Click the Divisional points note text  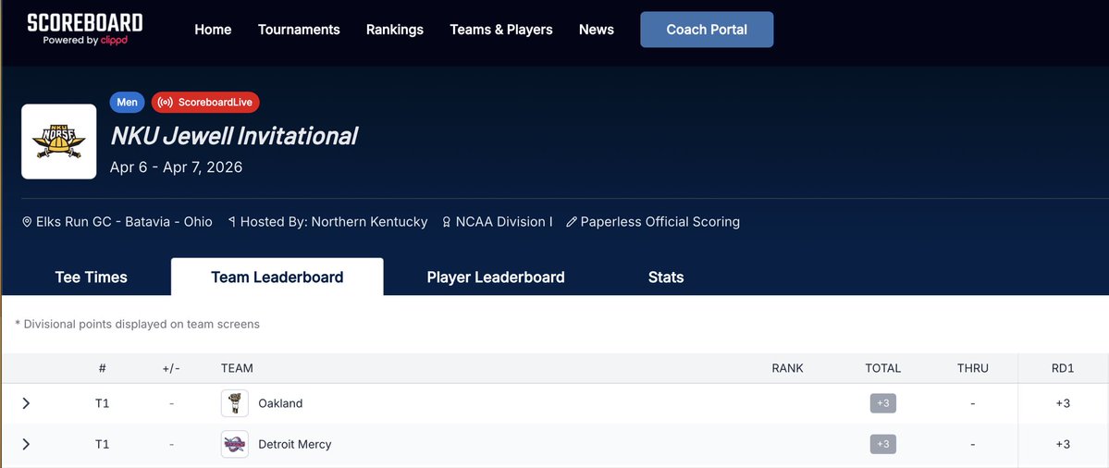click(x=137, y=325)
